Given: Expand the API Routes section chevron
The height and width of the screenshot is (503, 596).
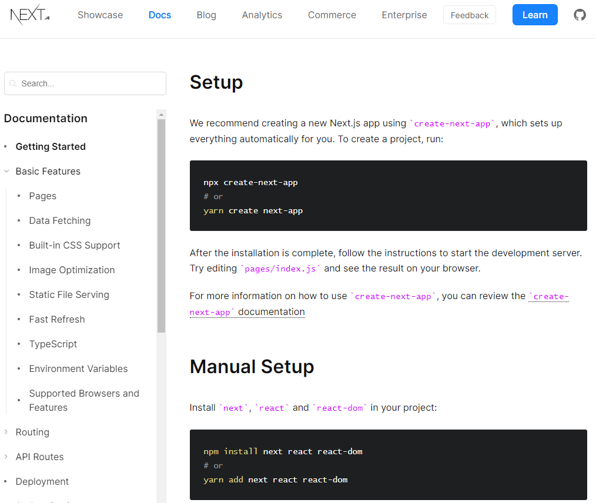Looking at the screenshot, I should 6,457.
